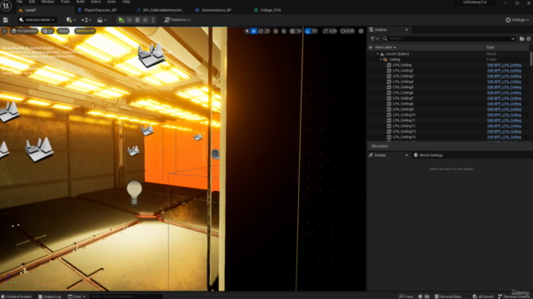
Task: Sort by the Item Label column header
Action: coord(385,47)
